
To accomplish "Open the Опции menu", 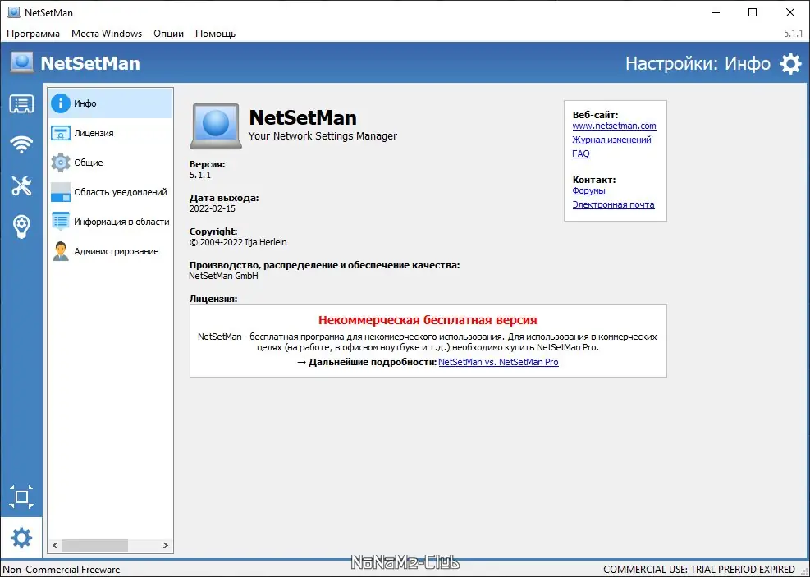I will pos(168,34).
